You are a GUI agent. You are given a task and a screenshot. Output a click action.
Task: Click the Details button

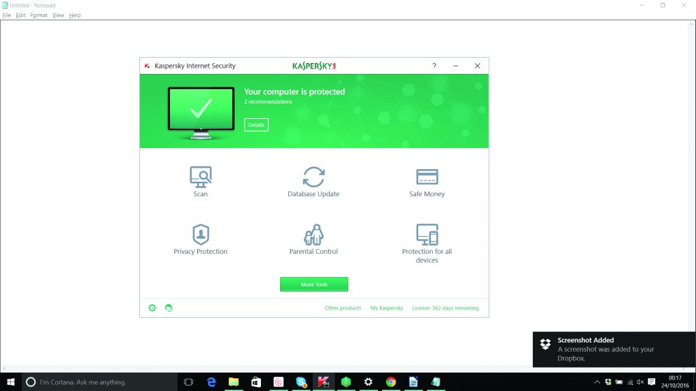tap(256, 125)
